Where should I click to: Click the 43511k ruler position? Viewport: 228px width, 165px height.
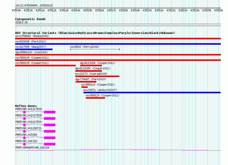[x=40, y=10]
